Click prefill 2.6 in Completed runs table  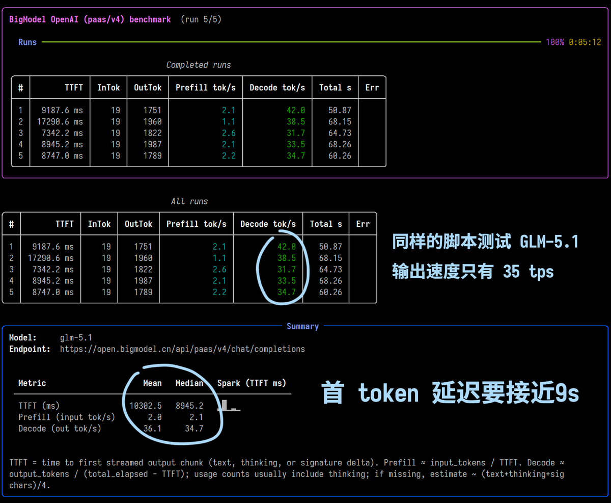pyautogui.click(x=229, y=133)
